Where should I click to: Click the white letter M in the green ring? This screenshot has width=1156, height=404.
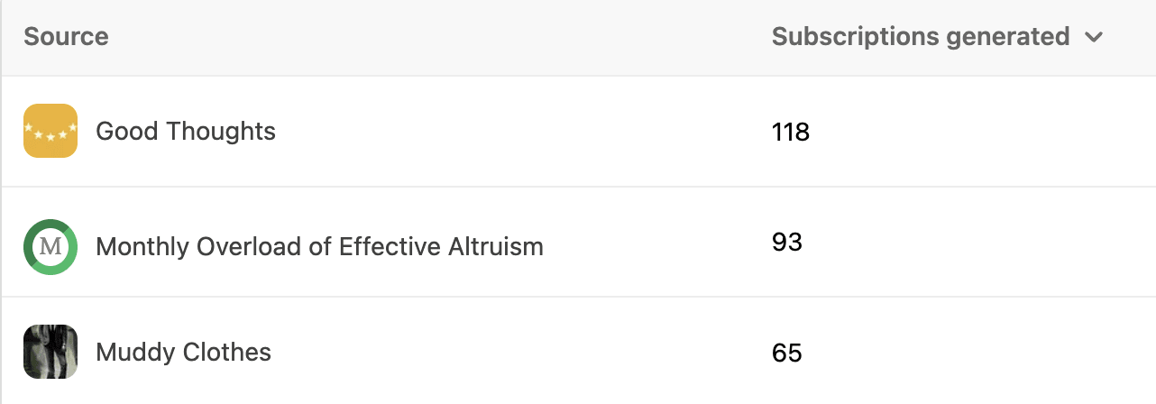[50, 246]
